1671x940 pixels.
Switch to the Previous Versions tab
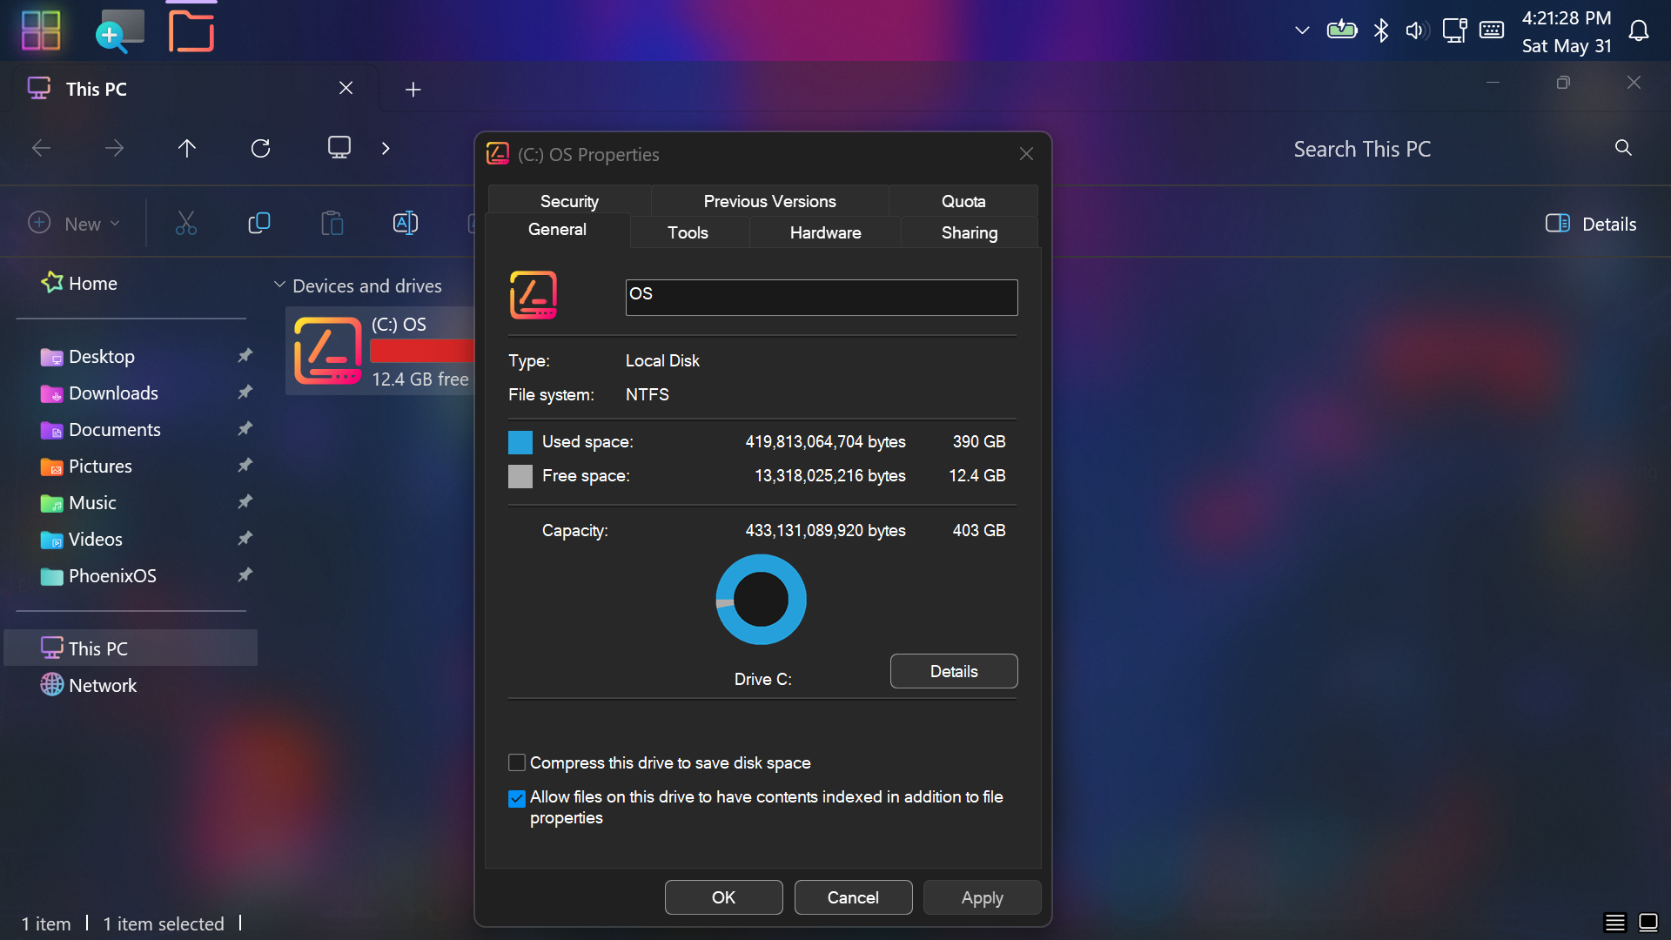tap(769, 201)
